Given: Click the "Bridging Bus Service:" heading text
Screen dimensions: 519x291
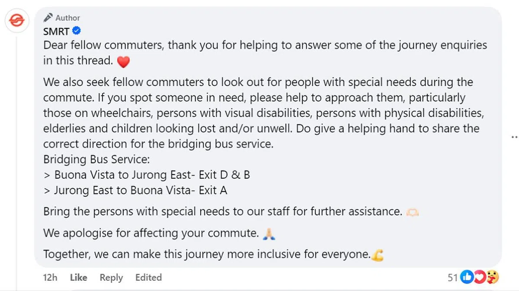Looking at the screenshot, I should pos(96,159).
